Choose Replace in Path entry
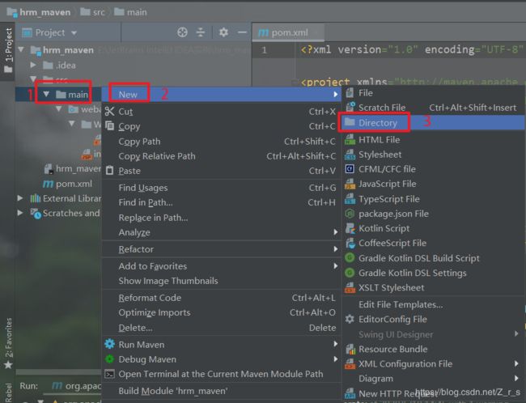Viewport: 526px width, 403px height. 222,218
